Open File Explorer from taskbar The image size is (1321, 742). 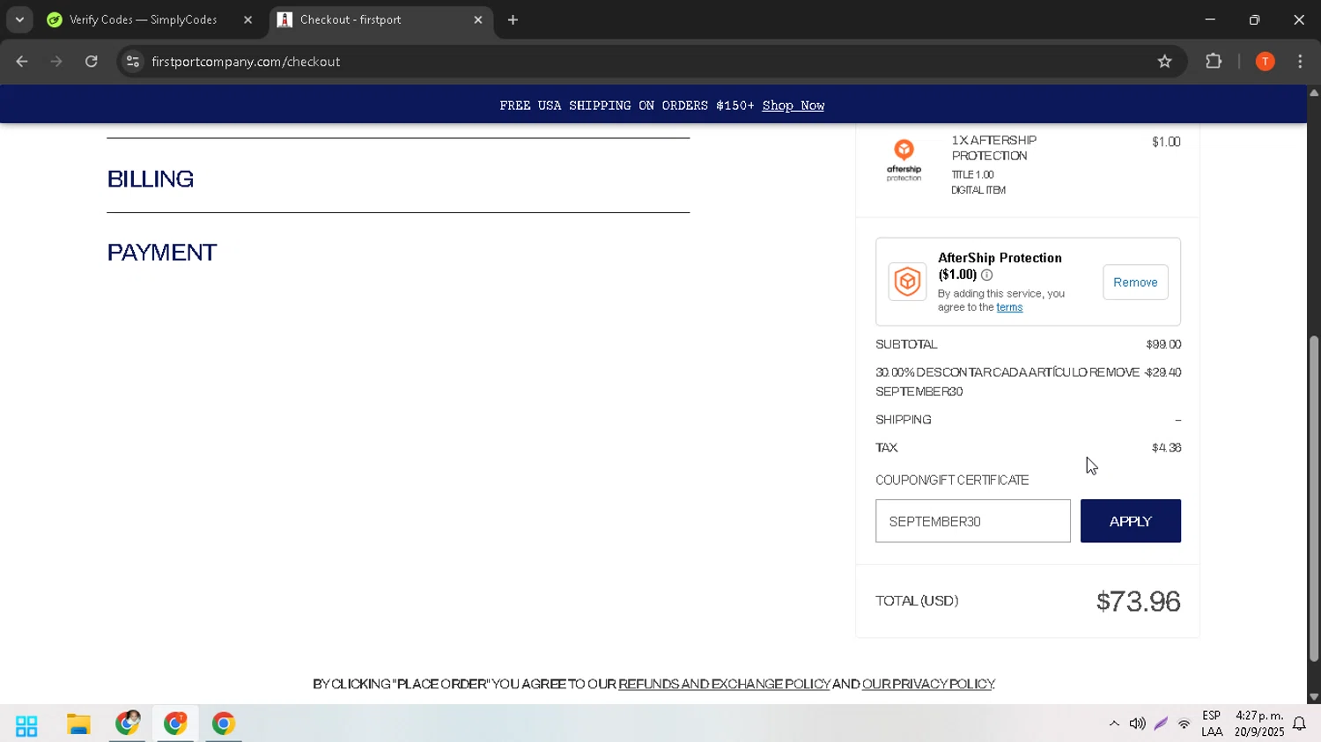pyautogui.click(x=78, y=724)
